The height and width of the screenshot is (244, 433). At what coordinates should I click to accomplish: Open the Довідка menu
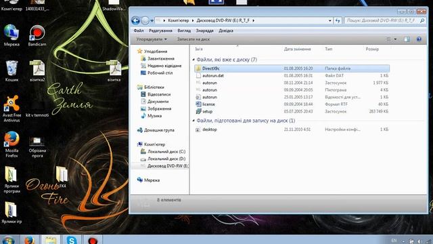[226, 30]
